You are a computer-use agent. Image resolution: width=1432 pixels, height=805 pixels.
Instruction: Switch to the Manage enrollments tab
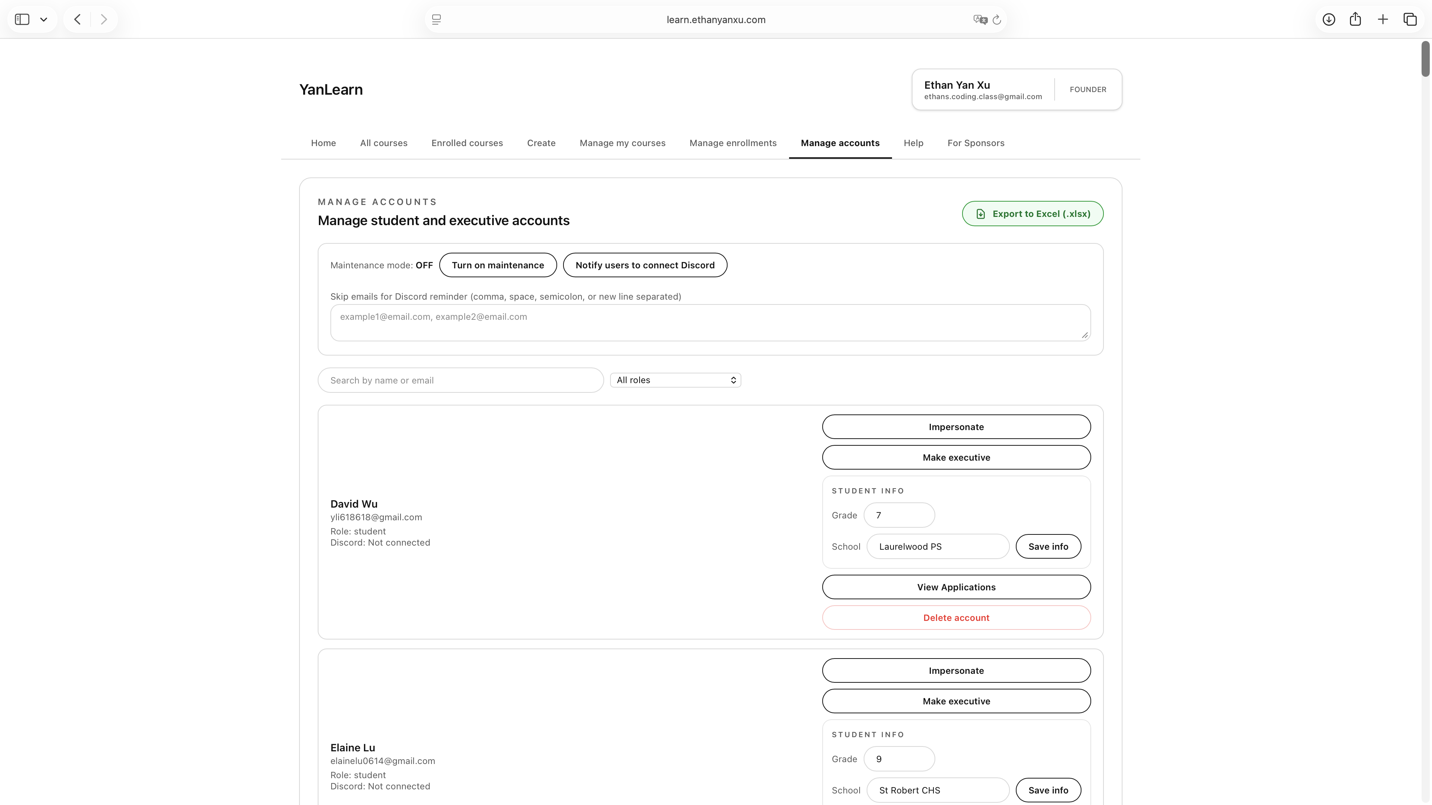[x=733, y=143]
